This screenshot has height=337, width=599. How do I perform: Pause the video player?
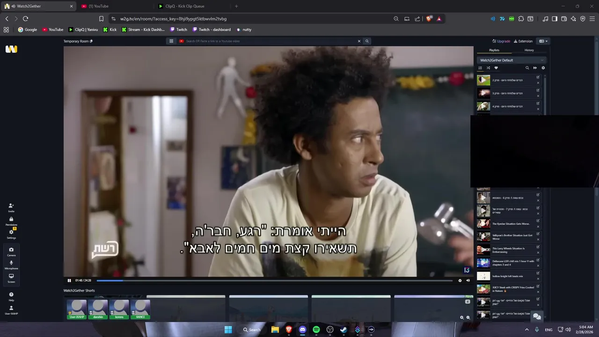pyautogui.click(x=69, y=280)
